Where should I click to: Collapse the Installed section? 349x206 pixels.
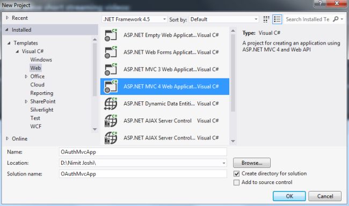[x=7, y=30]
